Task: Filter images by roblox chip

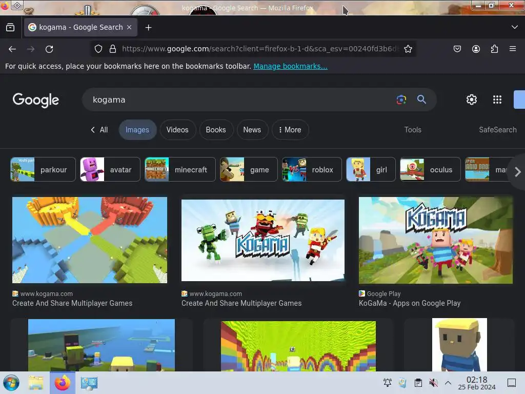Action: [x=312, y=169]
